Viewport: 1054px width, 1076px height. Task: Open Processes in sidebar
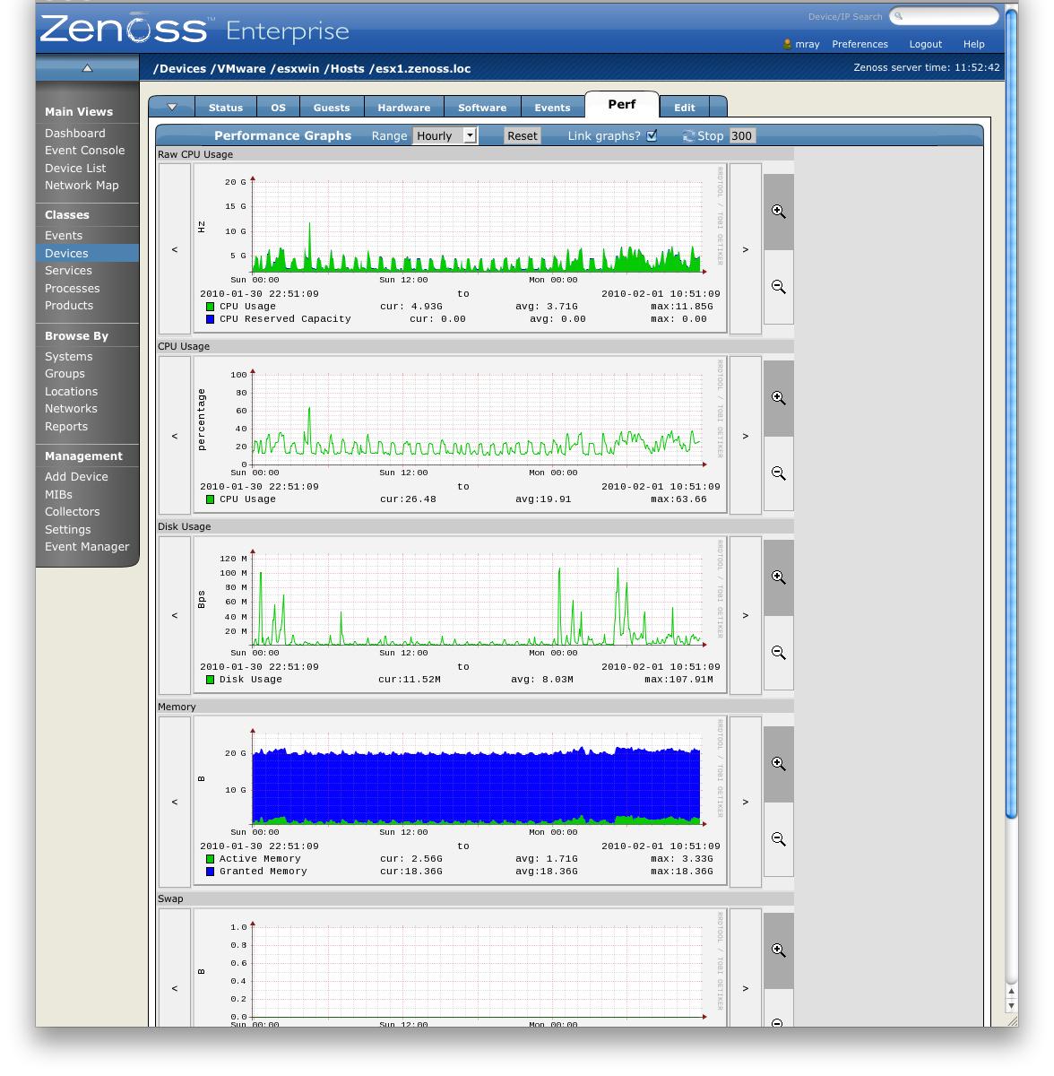pos(73,289)
